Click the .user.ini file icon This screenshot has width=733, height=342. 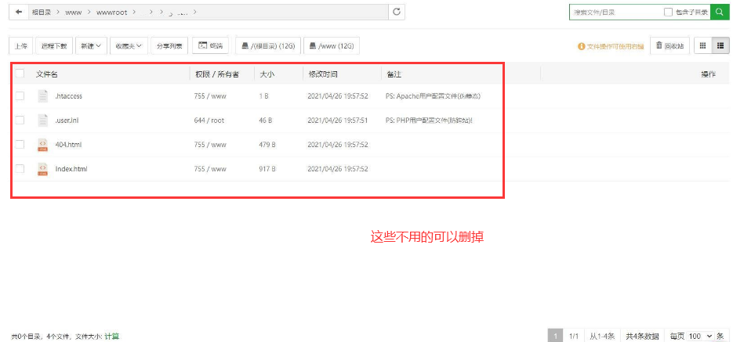(42, 121)
